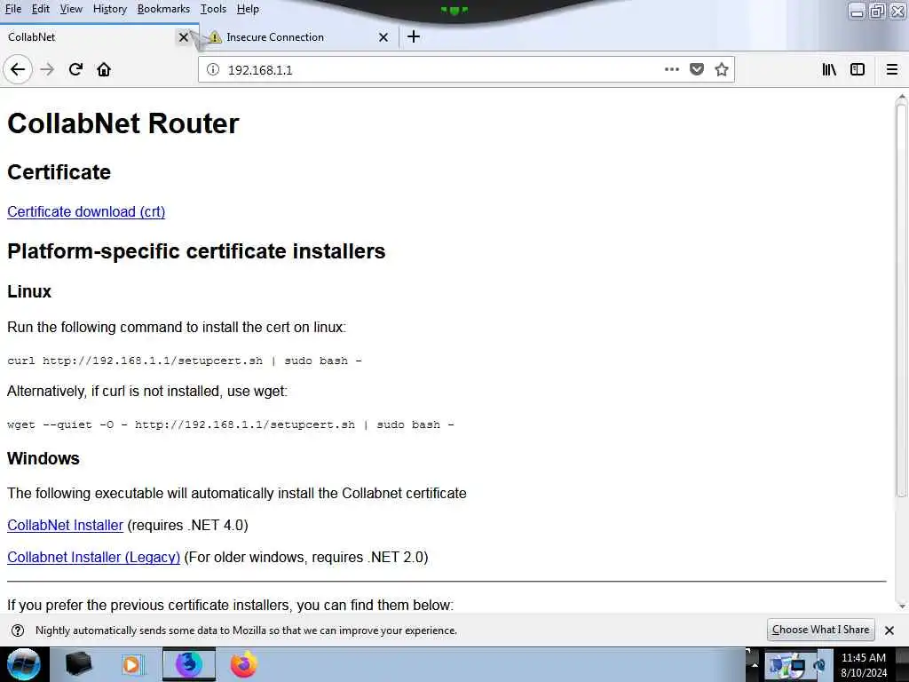This screenshot has height=682, width=909.
Task: Show site information for 192.168.1.1
Action: pyautogui.click(x=213, y=69)
